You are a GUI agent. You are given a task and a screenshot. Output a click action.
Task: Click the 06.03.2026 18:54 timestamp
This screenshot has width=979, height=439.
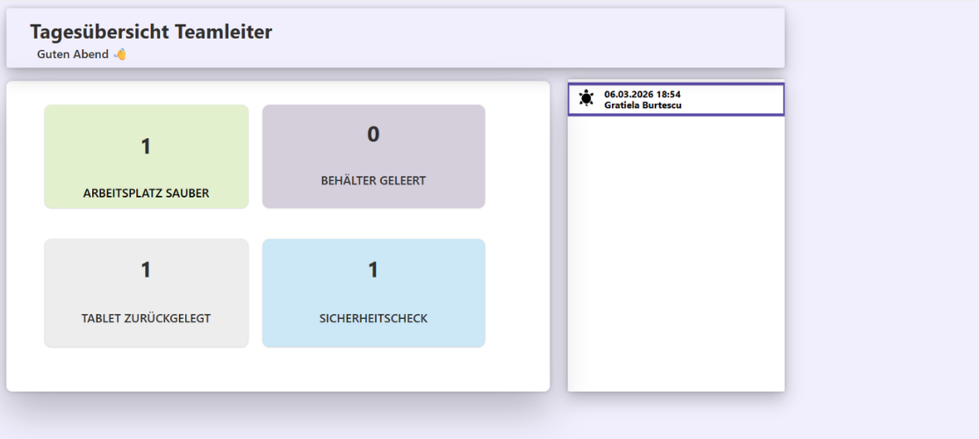pos(642,94)
